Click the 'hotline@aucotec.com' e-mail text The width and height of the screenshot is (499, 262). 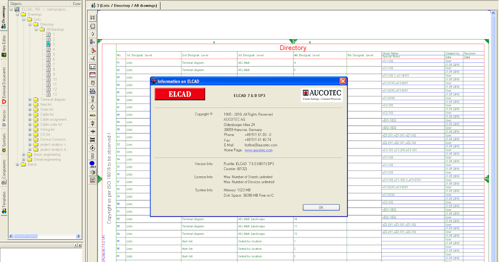[x=261, y=145]
